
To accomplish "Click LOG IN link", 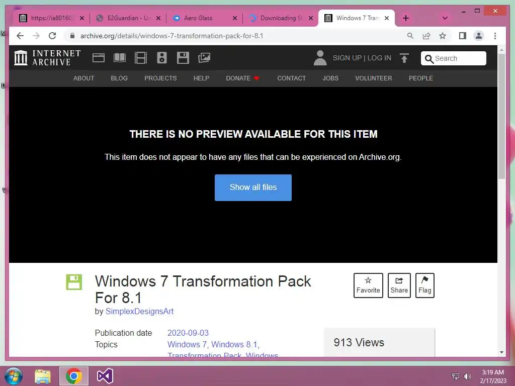I will pyautogui.click(x=379, y=58).
